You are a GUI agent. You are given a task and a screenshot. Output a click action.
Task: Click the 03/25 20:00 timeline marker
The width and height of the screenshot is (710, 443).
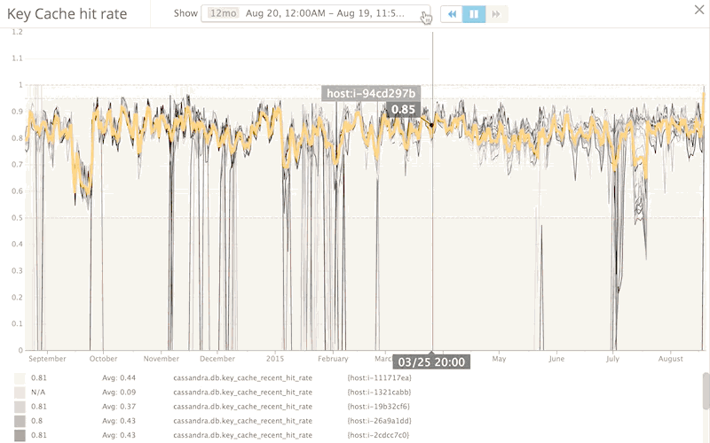(431, 362)
